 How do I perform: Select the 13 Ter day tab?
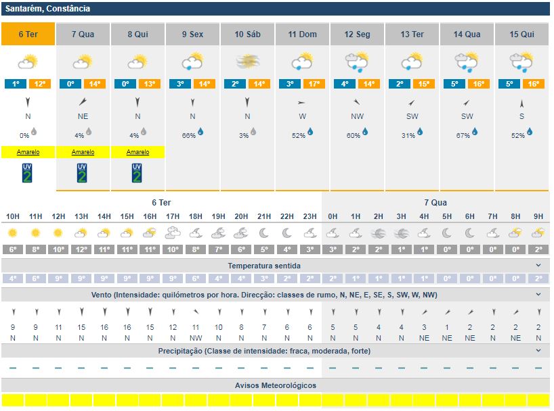(x=412, y=34)
